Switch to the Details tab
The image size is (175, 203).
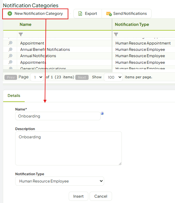[x=14, y=96]
